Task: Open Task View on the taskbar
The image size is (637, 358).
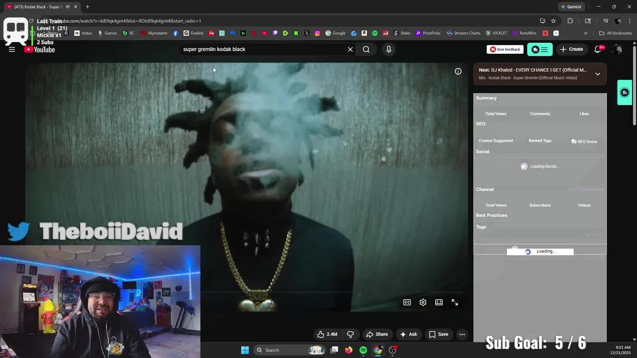Action: click(x=334, y=350)
